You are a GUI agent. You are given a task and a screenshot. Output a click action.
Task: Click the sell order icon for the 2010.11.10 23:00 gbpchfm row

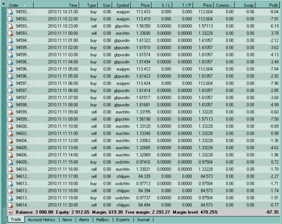click(x=10, y=26)
